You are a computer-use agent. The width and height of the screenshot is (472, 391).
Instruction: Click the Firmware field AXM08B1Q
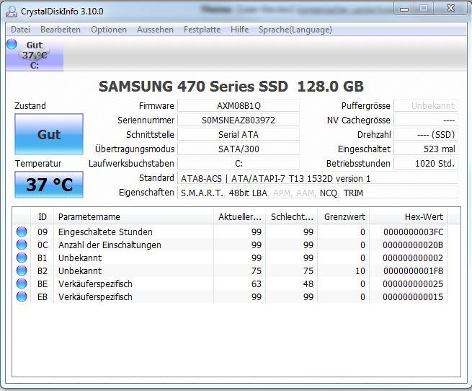tap(239, 106)
